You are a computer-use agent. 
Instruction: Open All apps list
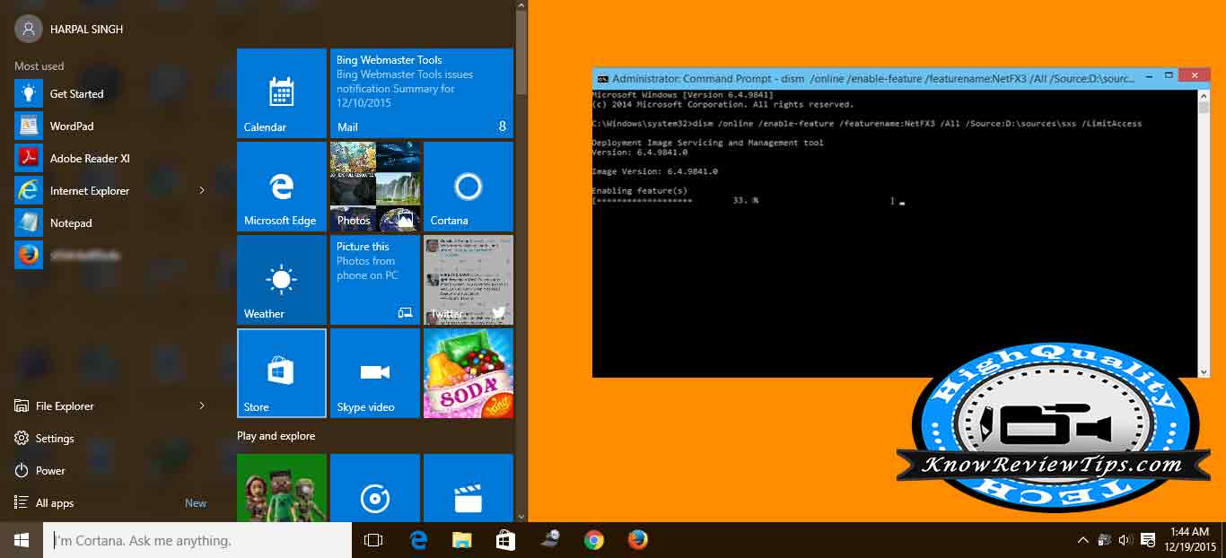[x=55, y=503]
